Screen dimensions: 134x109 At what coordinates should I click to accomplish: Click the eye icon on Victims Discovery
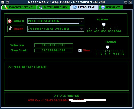tap(41, 7)
